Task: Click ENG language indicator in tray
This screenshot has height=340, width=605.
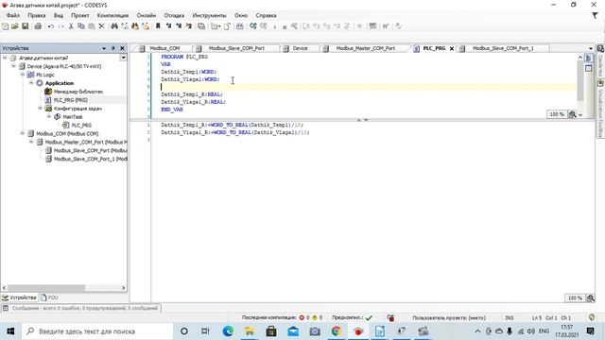Action: 544,331
